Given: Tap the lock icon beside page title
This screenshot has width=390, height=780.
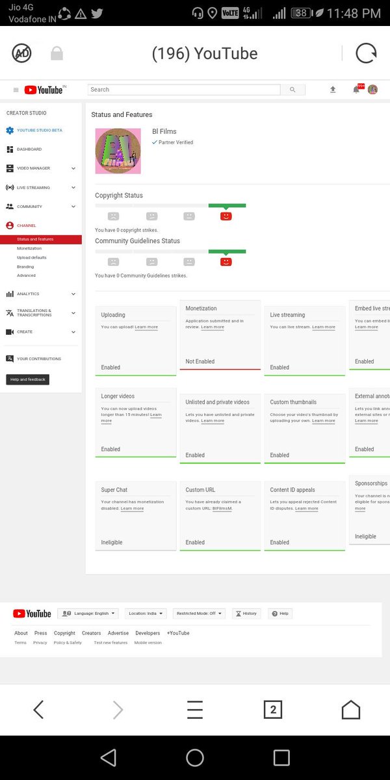Looking at the screenshot, I should click(x=57, y=53).
